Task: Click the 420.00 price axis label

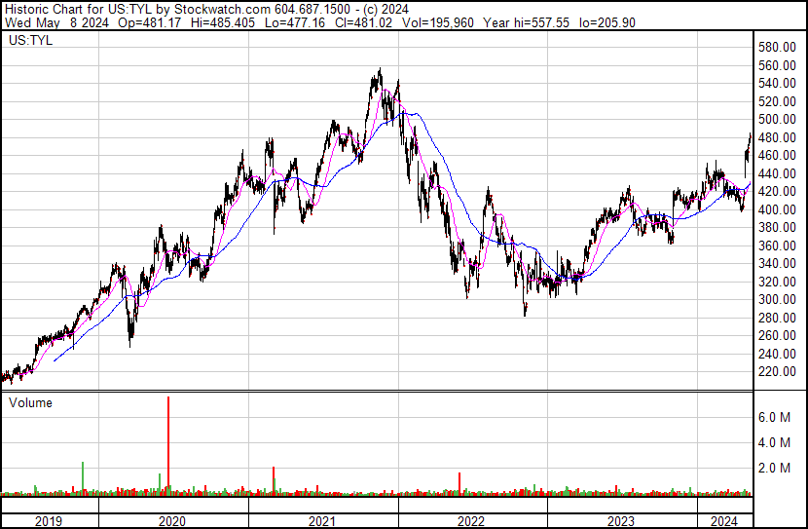Action: [777, 191]
